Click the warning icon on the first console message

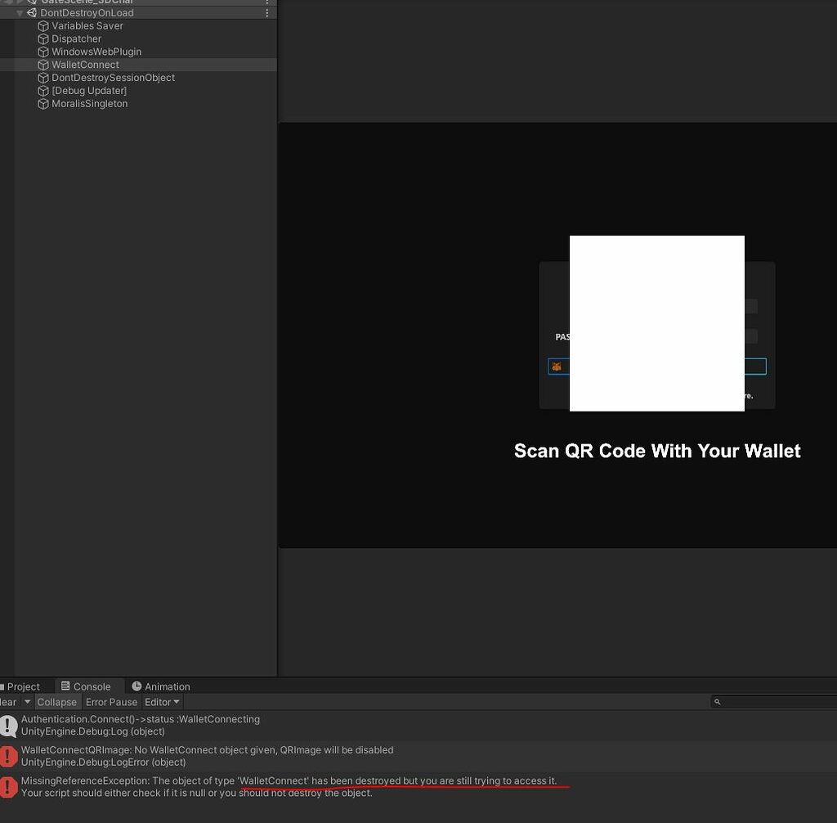tap(9, 725)
